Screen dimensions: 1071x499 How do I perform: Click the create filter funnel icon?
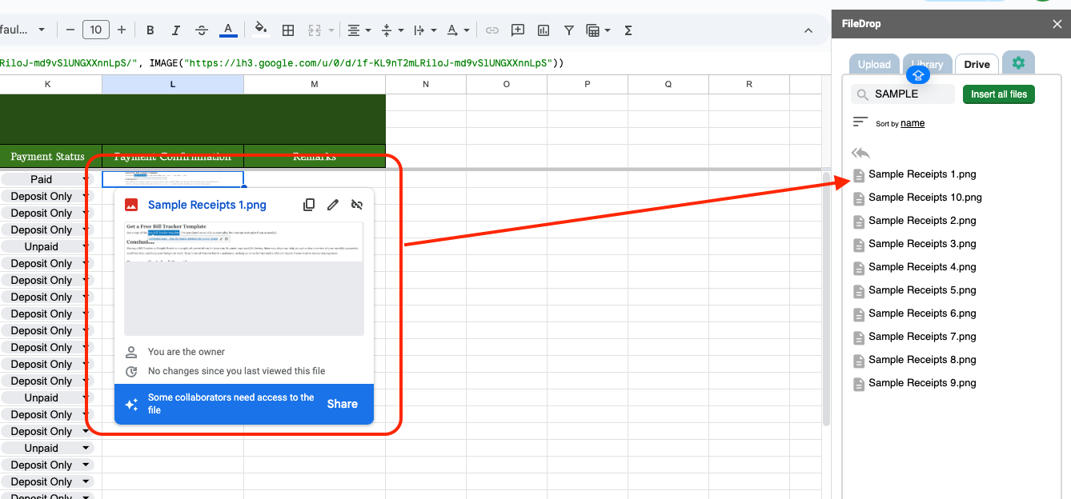pos(568,30)
